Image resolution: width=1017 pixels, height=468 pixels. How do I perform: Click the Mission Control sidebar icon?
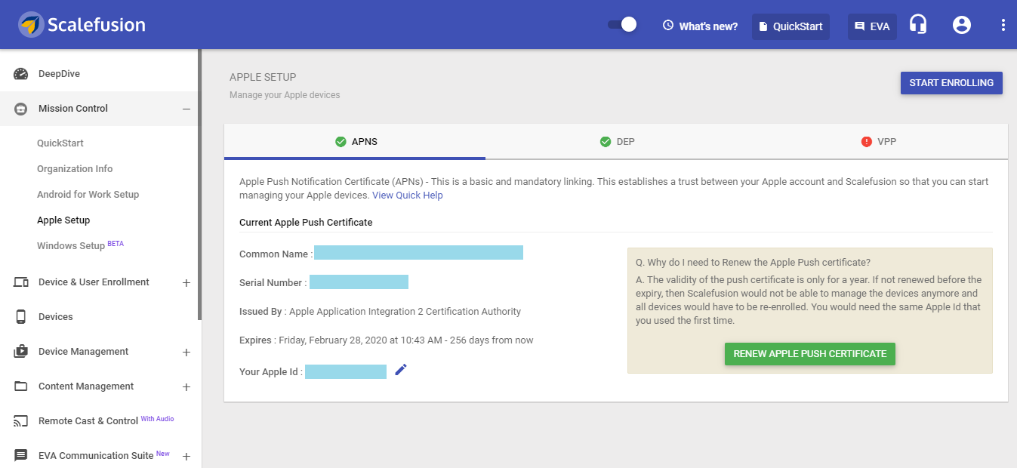click(x=21, y=109)
